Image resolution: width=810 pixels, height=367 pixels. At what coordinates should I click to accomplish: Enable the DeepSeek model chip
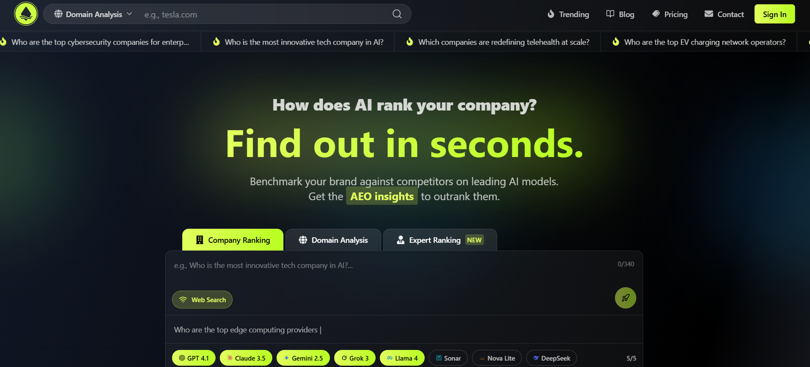click(x=551, y=358)
